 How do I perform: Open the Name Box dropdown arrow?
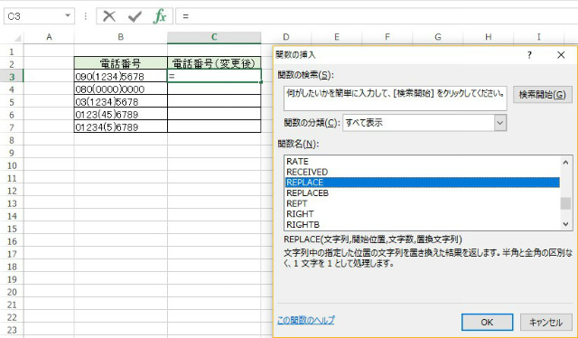click(x=68, y=16)
